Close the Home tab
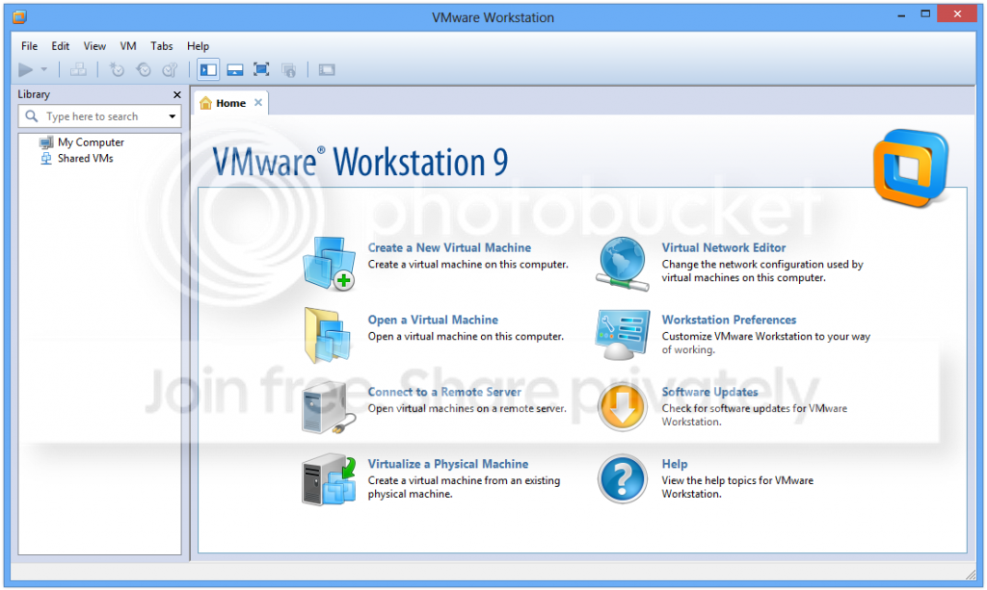 pyautogui.click(x=258, y=102)
